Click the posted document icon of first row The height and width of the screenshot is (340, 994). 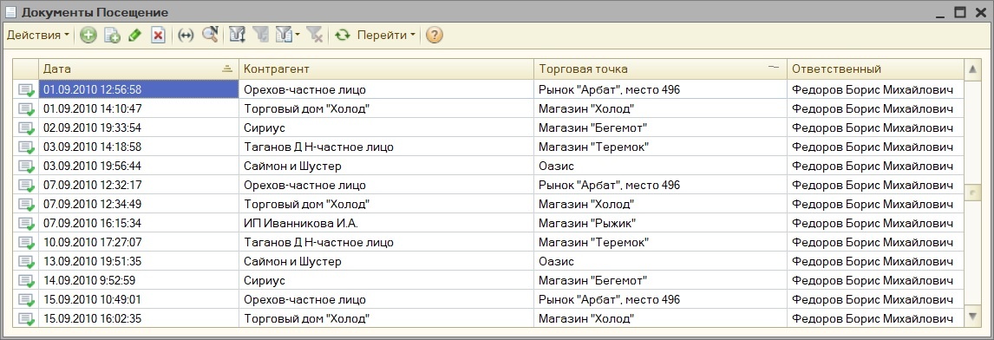(26, 90)
